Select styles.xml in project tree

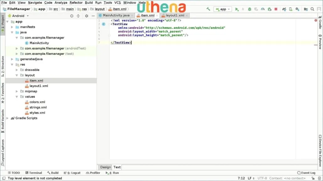click(37, 113)
